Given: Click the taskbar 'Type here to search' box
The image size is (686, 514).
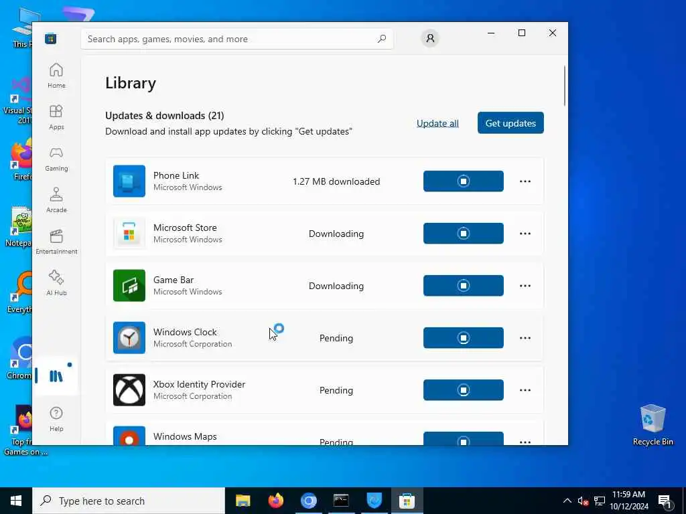Looking at the screenshot, I should pos(129,501).
